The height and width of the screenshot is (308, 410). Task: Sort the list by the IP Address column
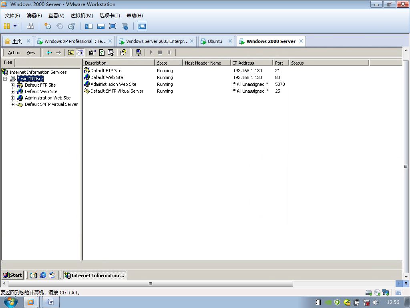[x=252, y=63]
